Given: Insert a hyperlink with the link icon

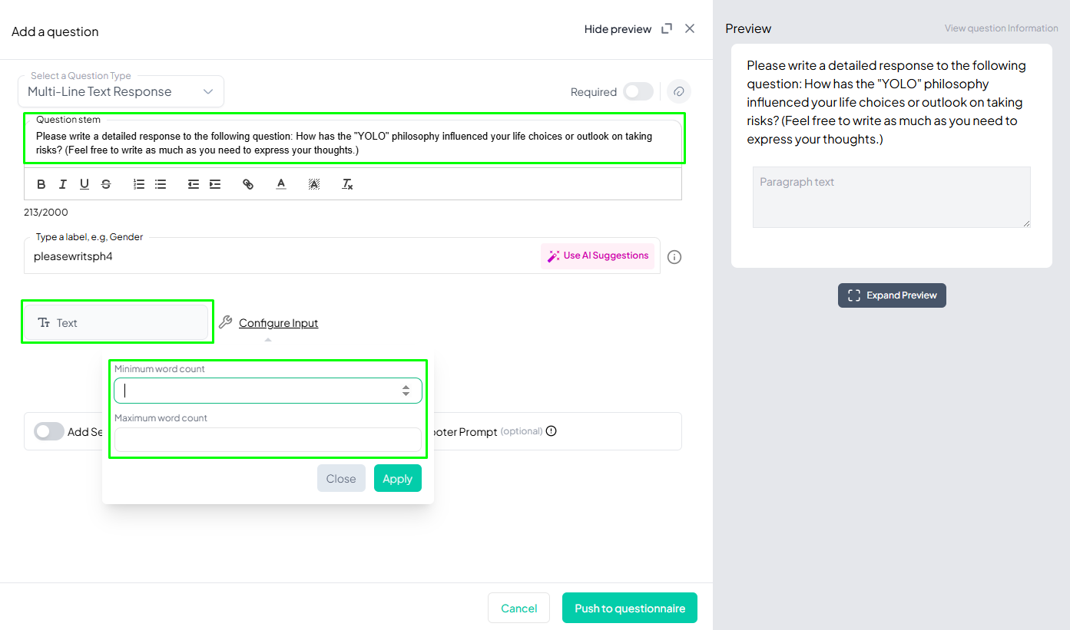Looking at the screenshot, I should click(x=248, y=184).
